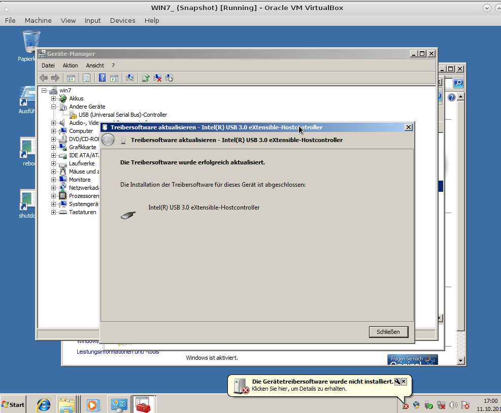501x413 pixels.
Task: Open VirtualBox Devices menu
Action: (123, 20)
